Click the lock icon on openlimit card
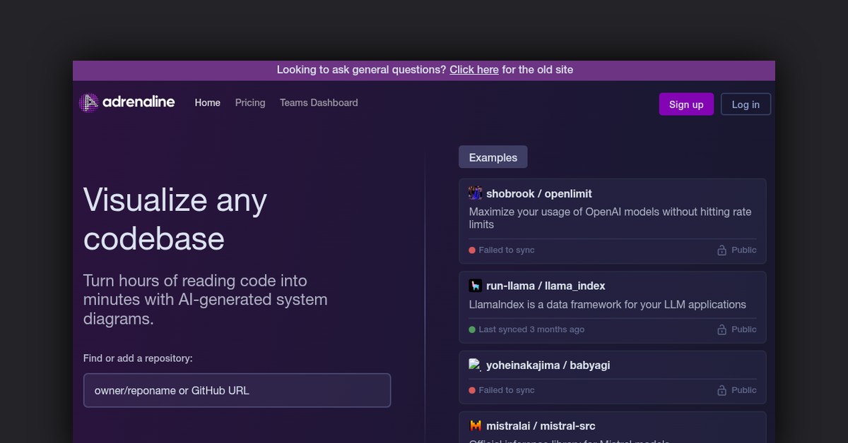The width and height of the screenshot is (848, 443). 722,250
